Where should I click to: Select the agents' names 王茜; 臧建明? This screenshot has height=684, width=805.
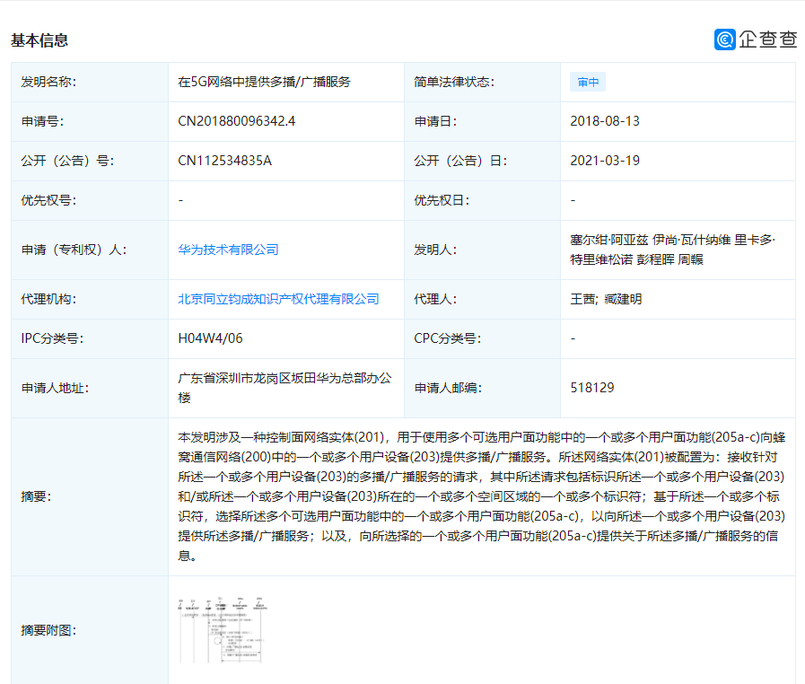coord(606,299)
